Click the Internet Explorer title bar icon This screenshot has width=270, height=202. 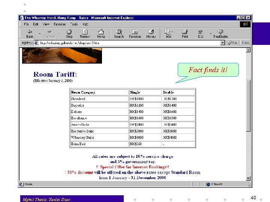coord(21,18)
